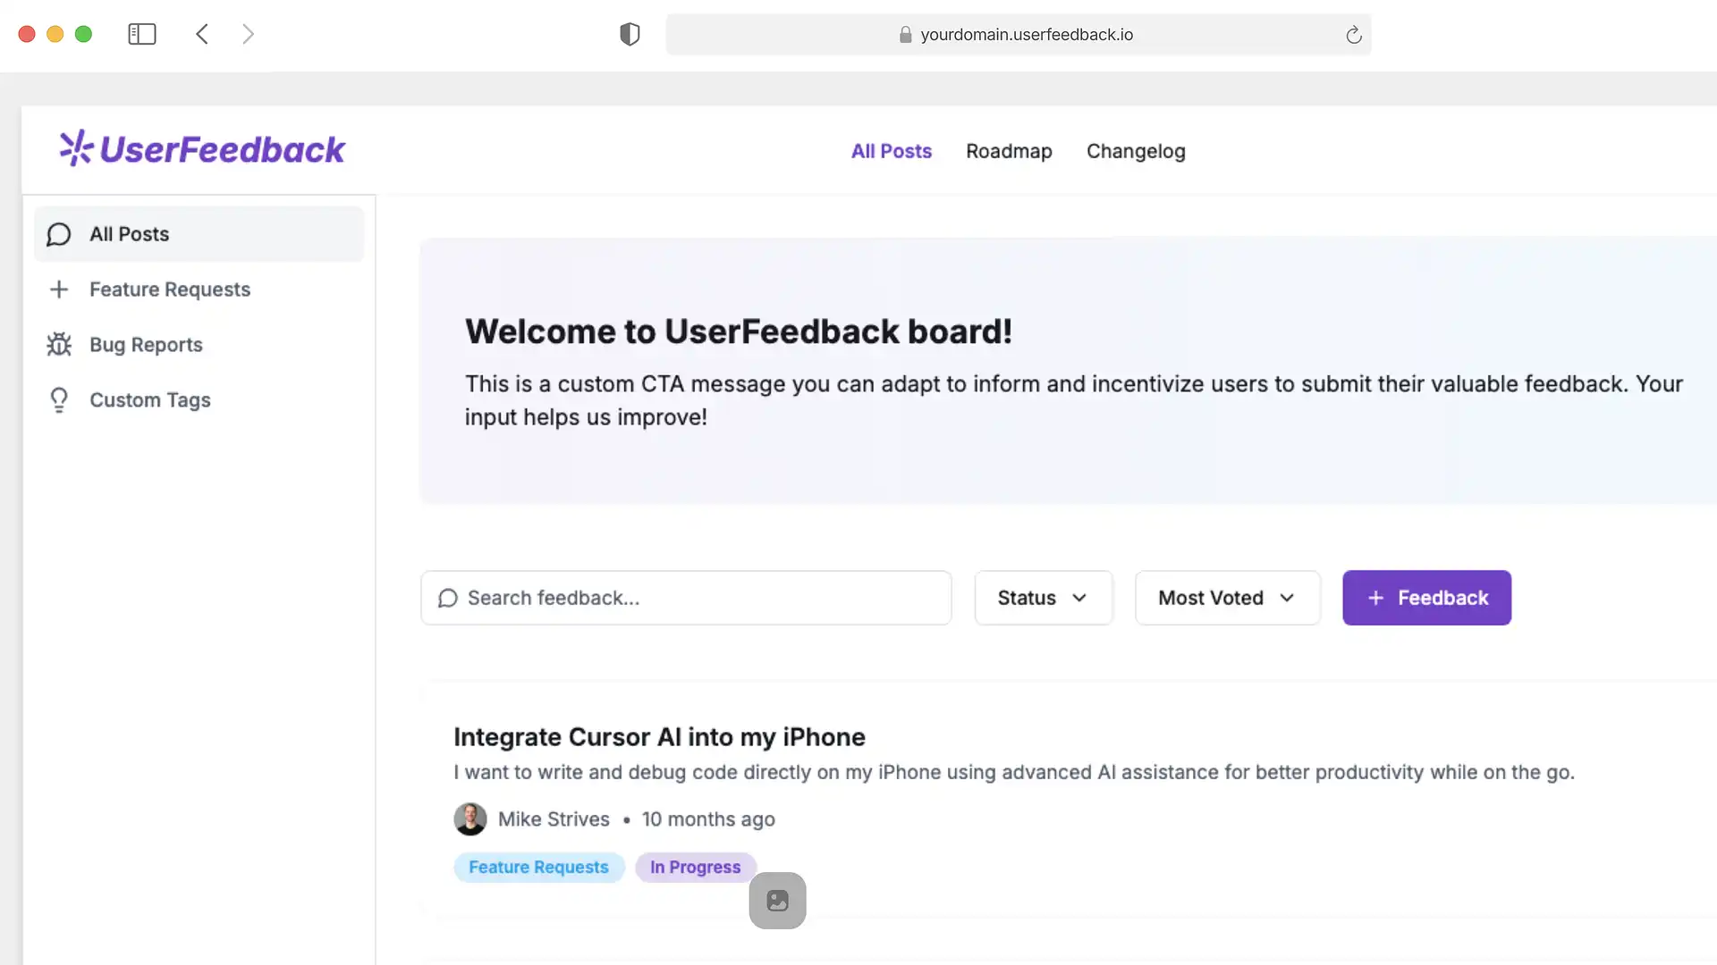This screenshot has height=965, width=1717.
Task: Open the Bug Reports category
Action: tap(146, 345)
